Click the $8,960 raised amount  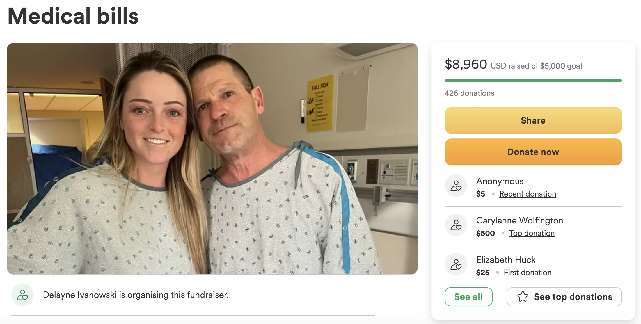(x=466, y=64)
